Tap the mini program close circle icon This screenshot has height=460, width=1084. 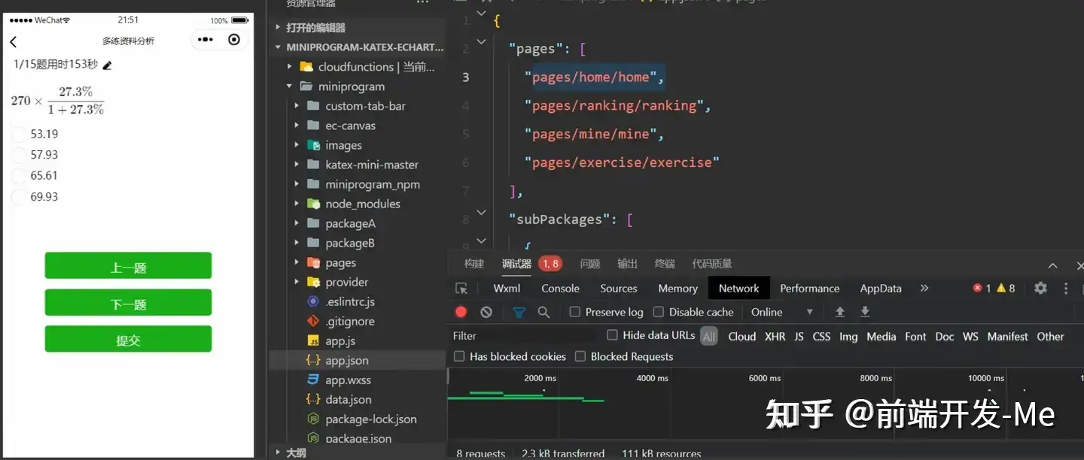pyautogui.click(x=234, y=40)
